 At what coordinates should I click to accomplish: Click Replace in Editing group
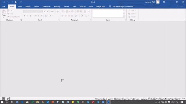pyautogui.click(x=132, y=14)
